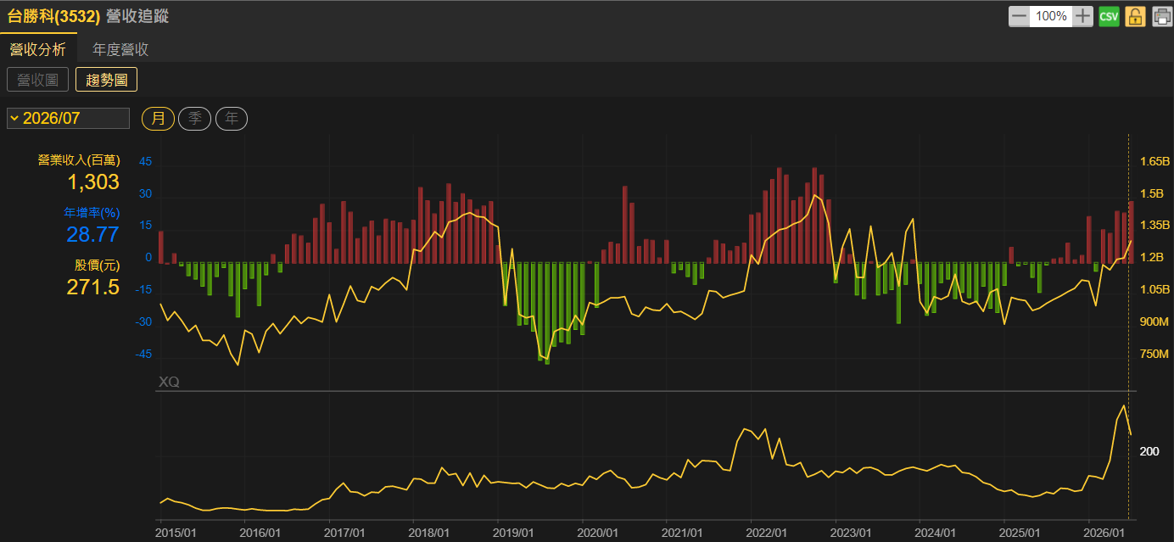
Task: Open the 2026/07 date dropdown
Action: point(68,118)
